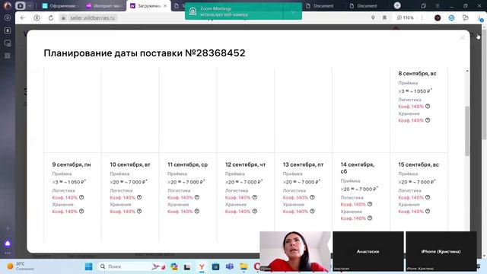Select delivery date 14 сентября, сб

tap(361, 197)
